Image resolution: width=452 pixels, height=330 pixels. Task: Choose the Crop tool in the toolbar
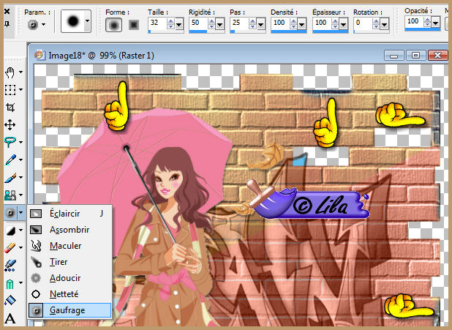tap(10, 108)
